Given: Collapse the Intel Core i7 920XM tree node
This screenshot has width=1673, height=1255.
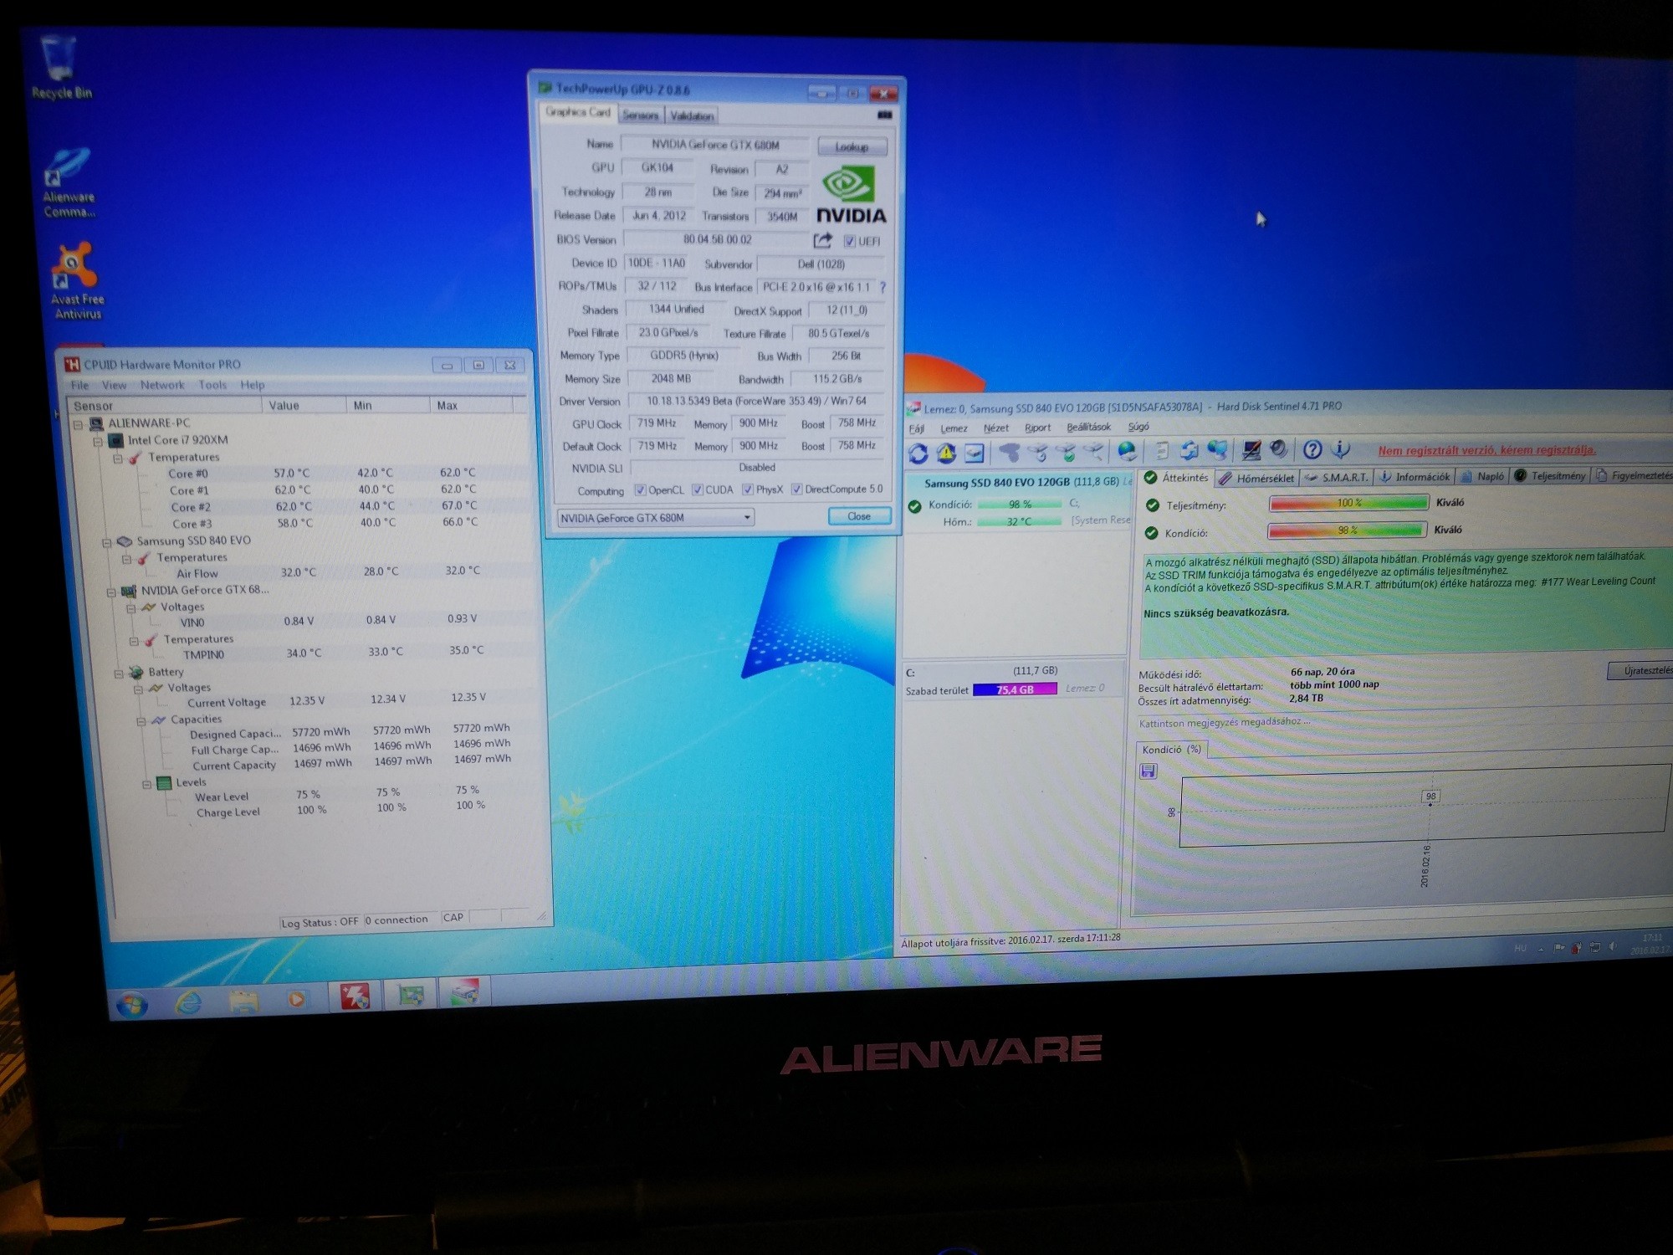Looking at the screenshot, I should click(98, 441).
